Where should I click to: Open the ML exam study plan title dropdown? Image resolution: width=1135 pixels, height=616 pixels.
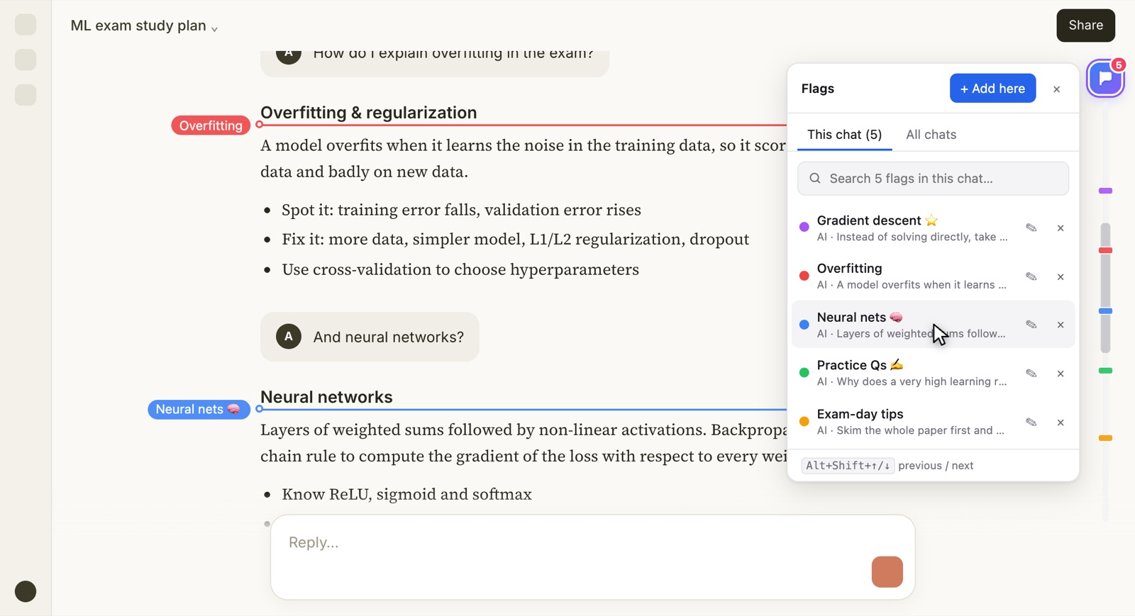pos(144,26)
